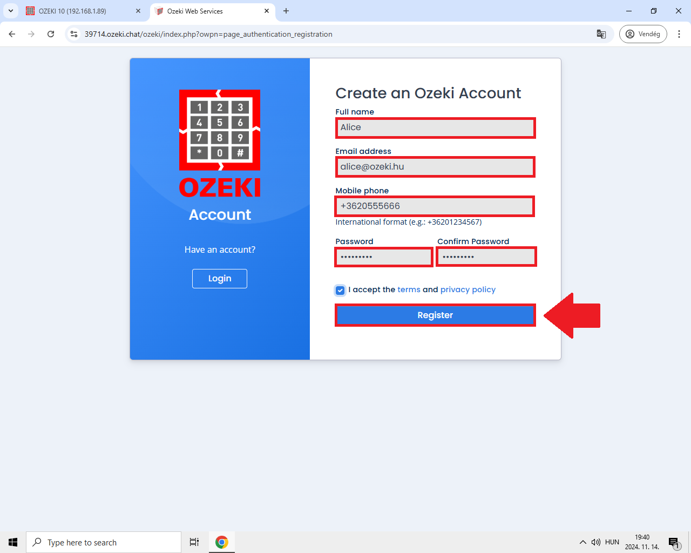Click the translate page icon
This screenshot has height=553, width=691.
pos(601,34)
